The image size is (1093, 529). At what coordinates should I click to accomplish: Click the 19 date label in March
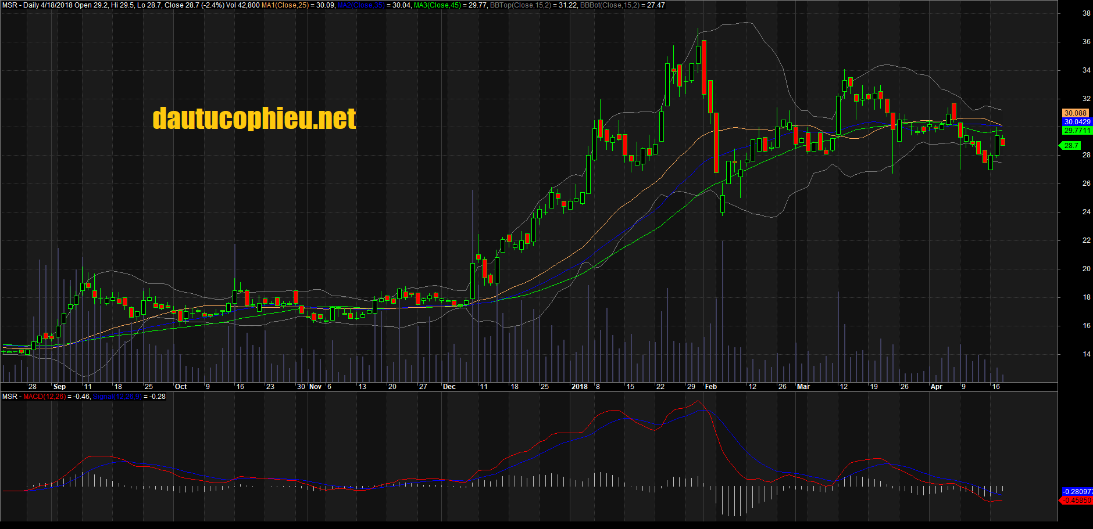(874, 387)
